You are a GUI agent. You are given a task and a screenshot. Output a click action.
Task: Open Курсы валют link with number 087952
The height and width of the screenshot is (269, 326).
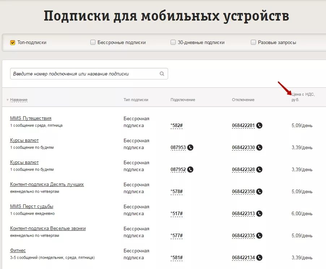(x=24, y=162)
